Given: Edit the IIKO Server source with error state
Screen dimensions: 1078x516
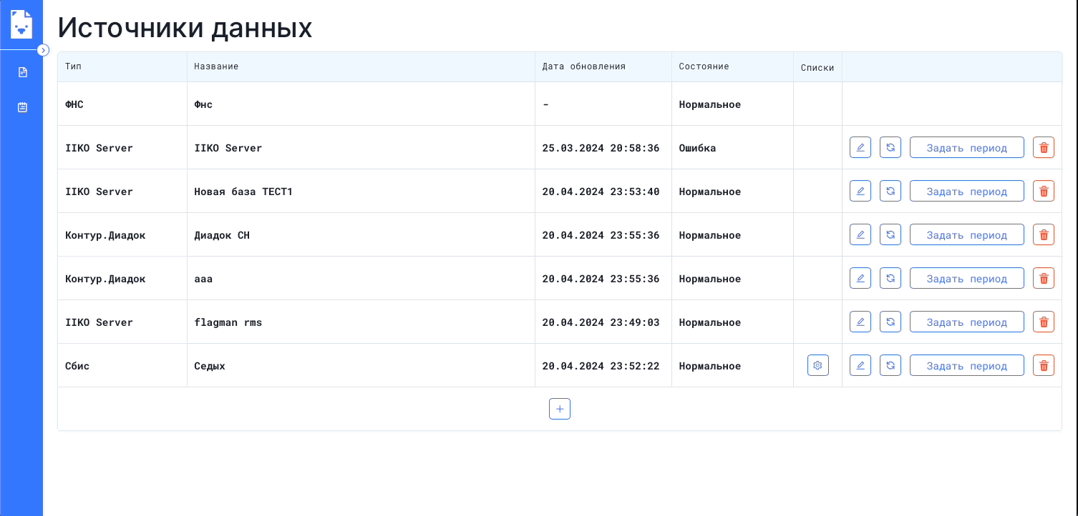Looking at the screenshot, I should pos(860,148).
